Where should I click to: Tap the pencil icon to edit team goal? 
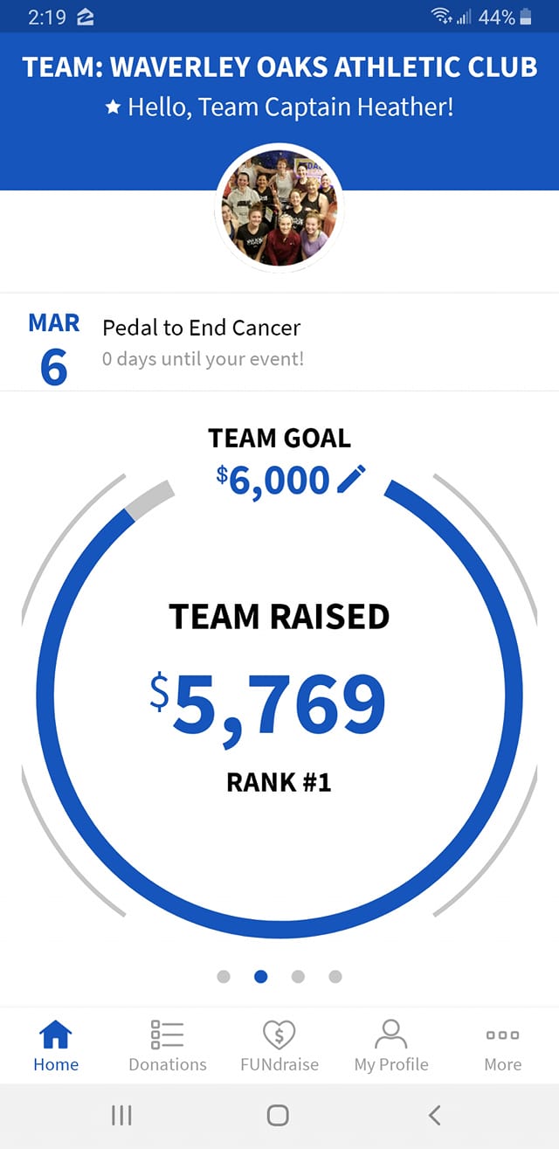351,480
